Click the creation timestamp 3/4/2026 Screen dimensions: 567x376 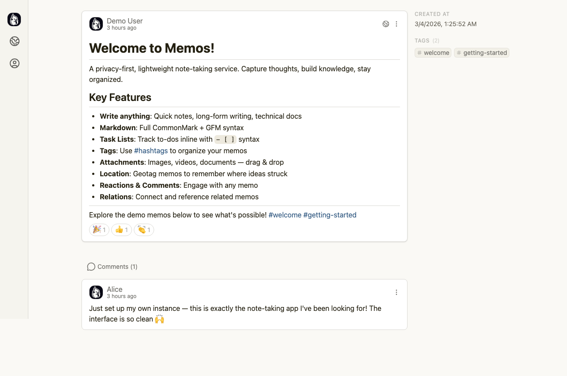coord(446,24)
